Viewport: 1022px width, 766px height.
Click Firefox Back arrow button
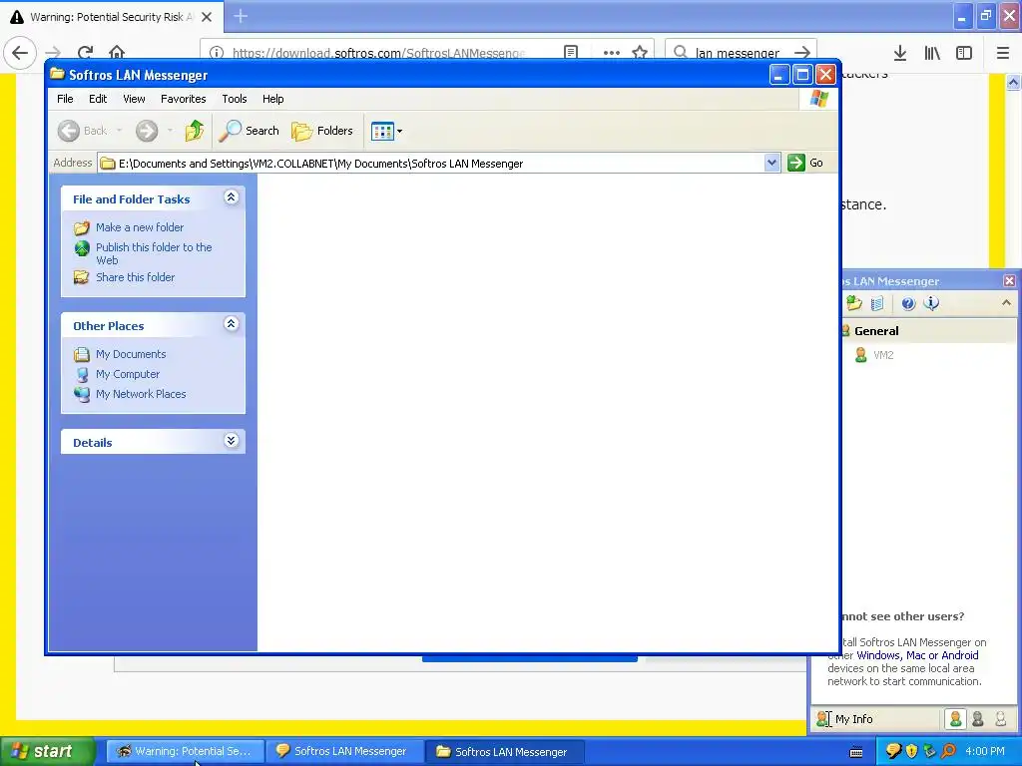(20, 52)
